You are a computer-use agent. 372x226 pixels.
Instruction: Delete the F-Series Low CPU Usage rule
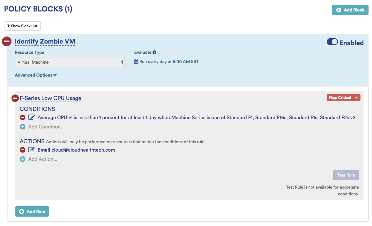point(15,98)
